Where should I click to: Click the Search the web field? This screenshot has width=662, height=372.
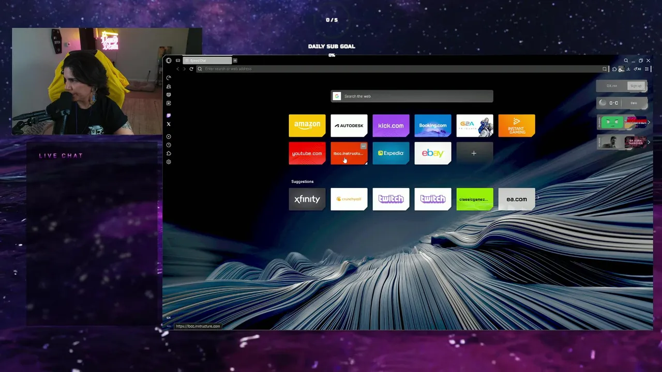(x=412, y=96)
